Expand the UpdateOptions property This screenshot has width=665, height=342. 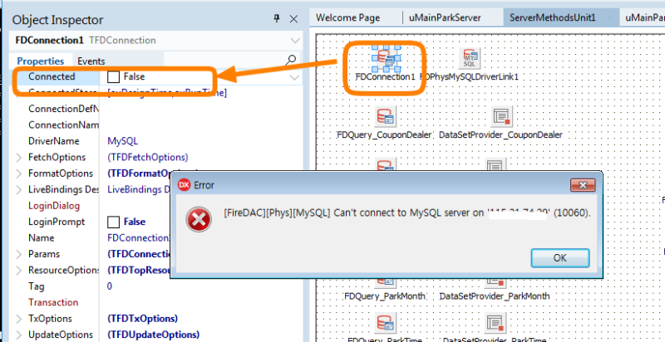(x=19, y=335)
